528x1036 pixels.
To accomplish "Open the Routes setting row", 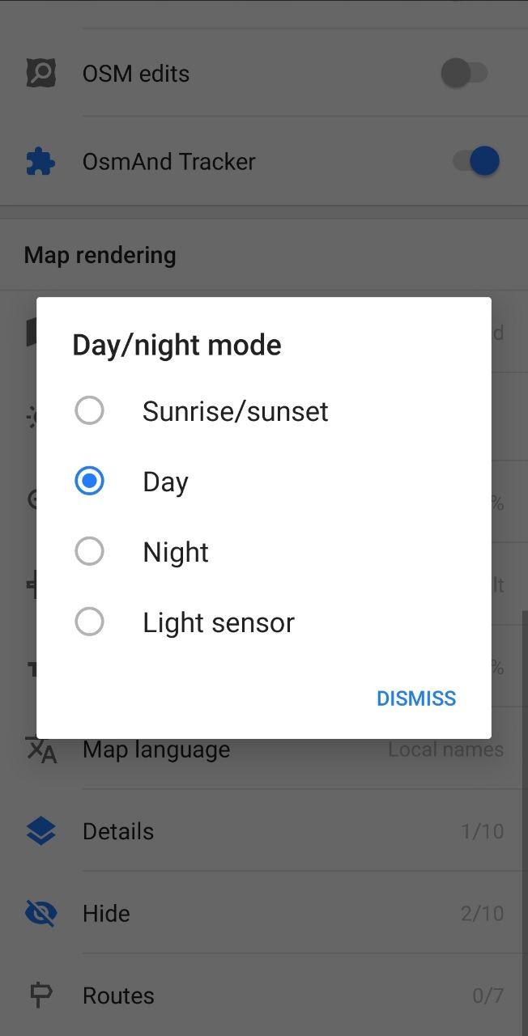I will [118, 996].
